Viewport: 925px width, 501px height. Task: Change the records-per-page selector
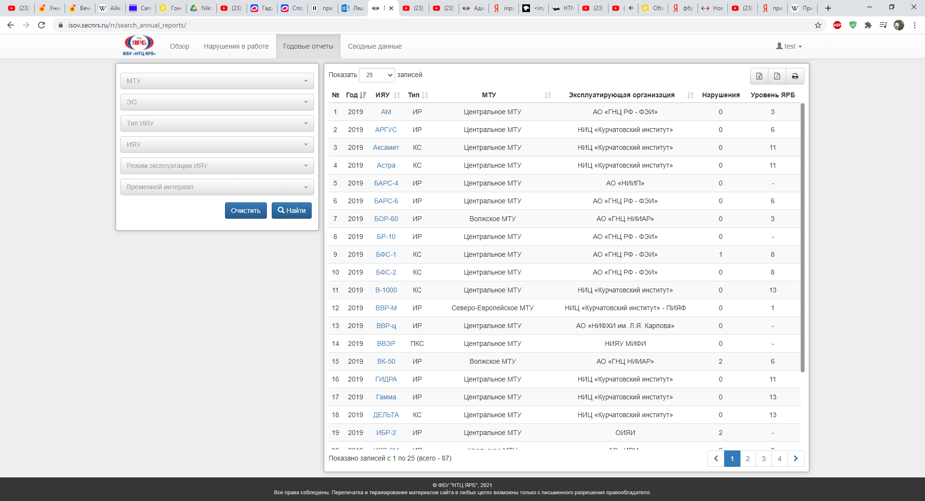coord(377,75)
